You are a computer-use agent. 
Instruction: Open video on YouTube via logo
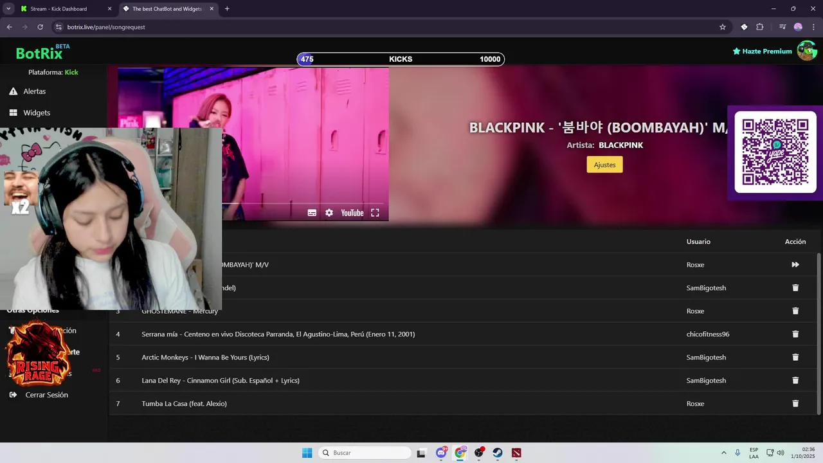(352, 213)
